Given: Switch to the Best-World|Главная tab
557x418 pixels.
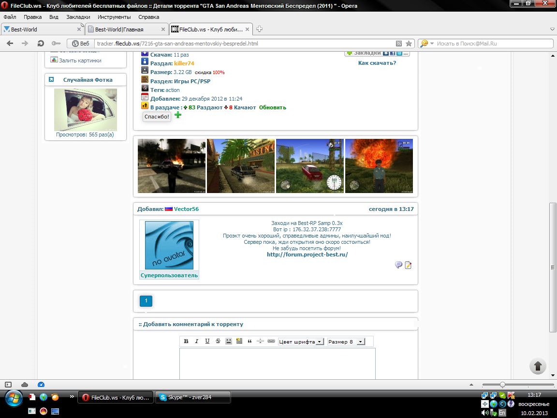Looking at the screenshot, I should point(127,29).
